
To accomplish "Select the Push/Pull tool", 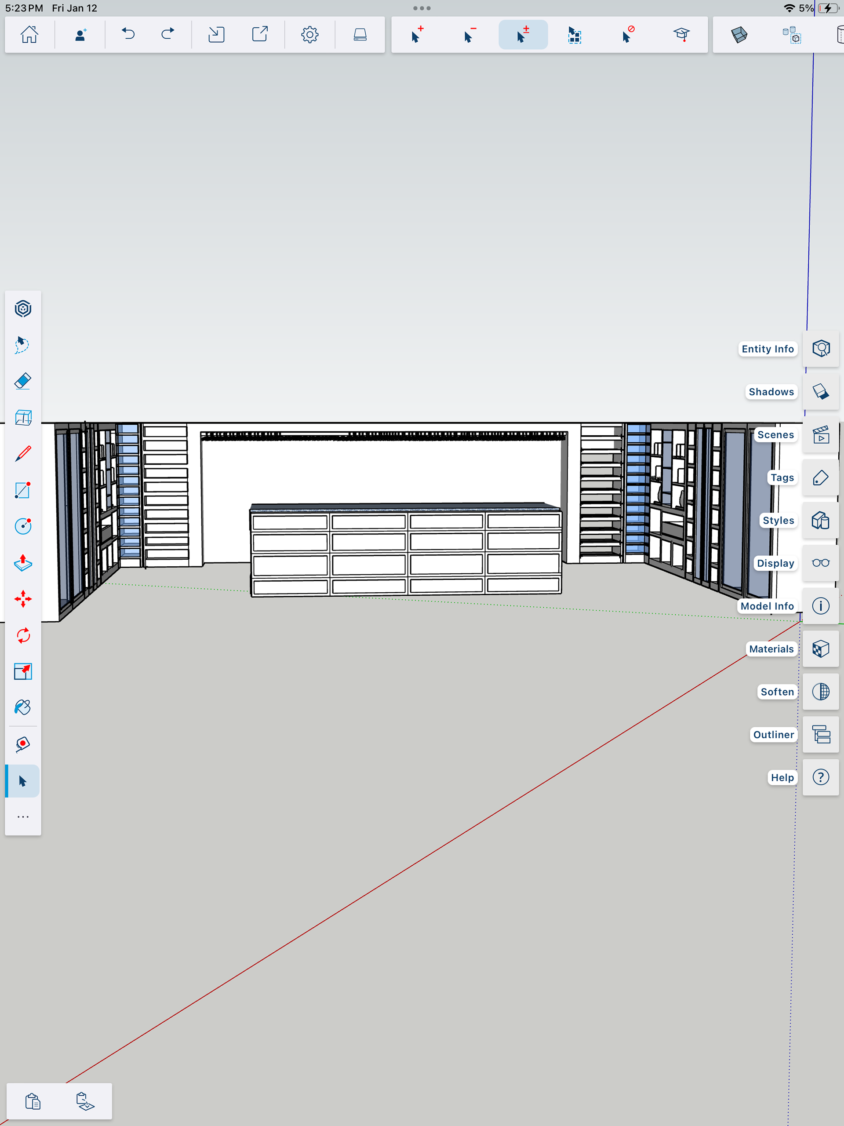I will click(23, 563).
